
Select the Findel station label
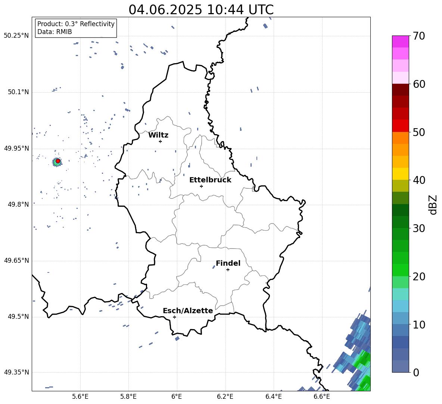pos(228,263)
